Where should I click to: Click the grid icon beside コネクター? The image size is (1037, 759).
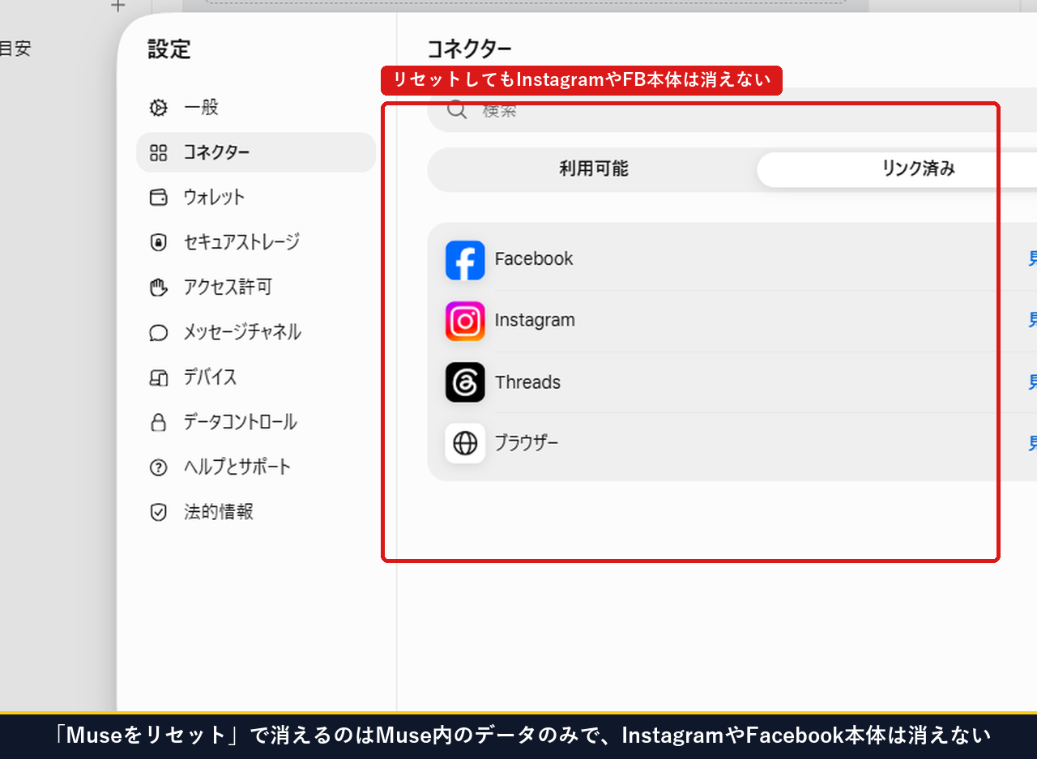click(x=159, y=152)
